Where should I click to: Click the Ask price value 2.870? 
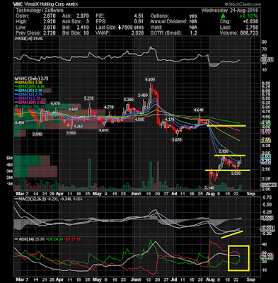(83, 16)
